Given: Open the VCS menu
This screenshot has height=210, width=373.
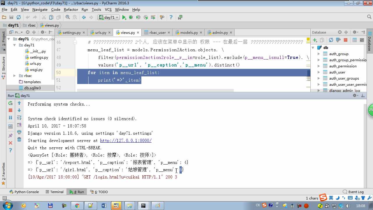Looking at the screenshot, I should (108, 9).
